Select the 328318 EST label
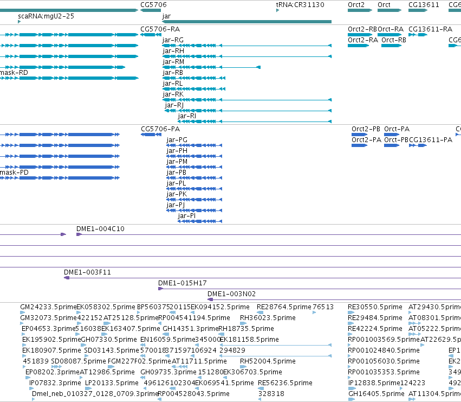Screen dimensions: 461x402 coord(271,394)
